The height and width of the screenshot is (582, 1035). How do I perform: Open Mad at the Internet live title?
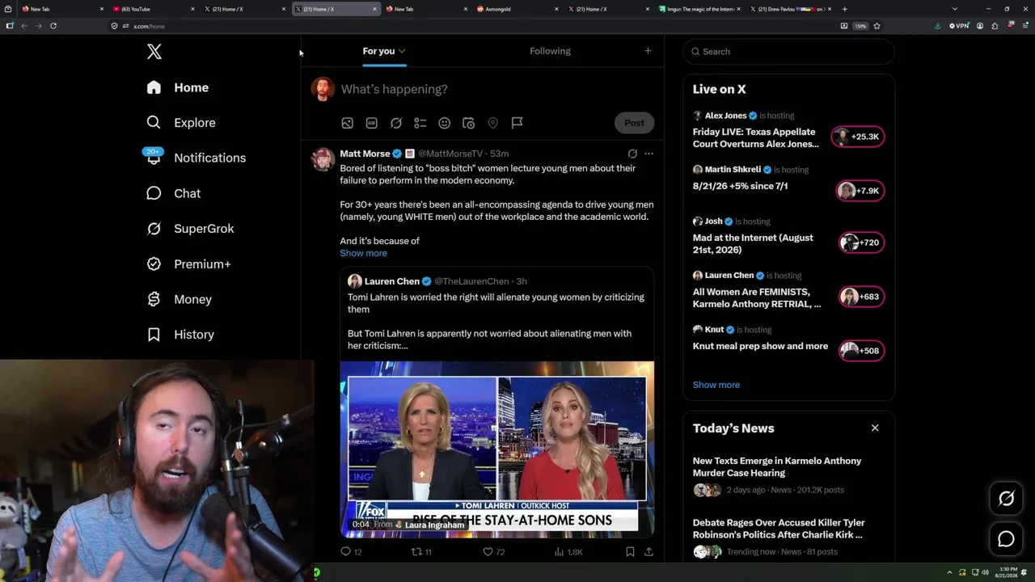click(x=753, y=243)
